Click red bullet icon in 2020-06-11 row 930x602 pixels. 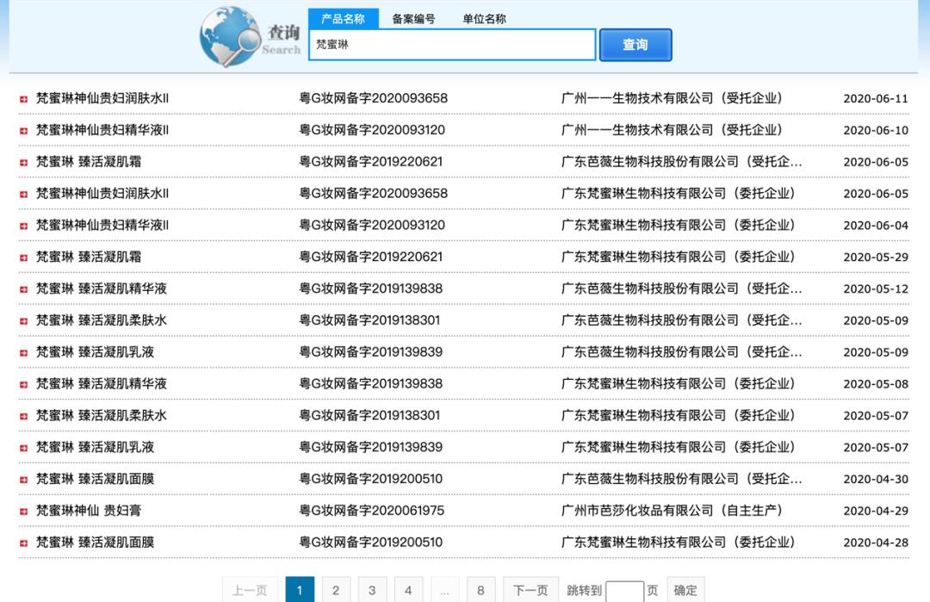(x=23, y=99)
